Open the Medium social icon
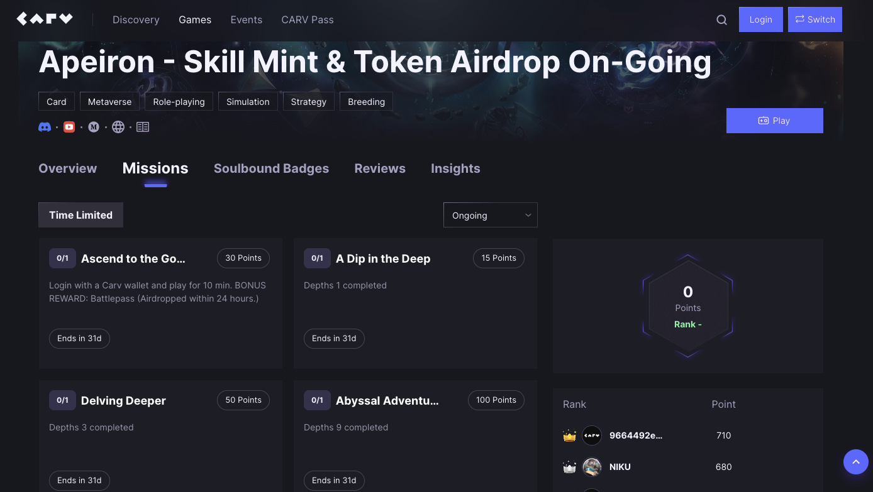873x492 pixels. 94,127
